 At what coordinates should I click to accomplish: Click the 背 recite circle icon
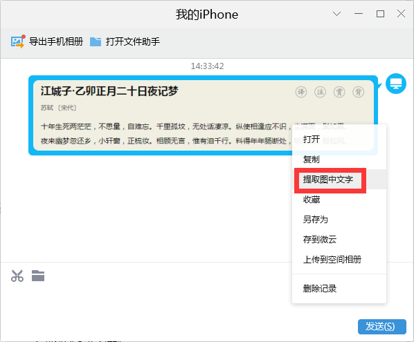(x=359, y=92)
